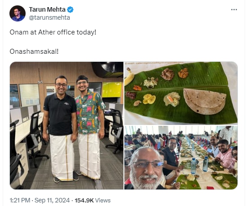The image size is (246, 206).
Task: Open the group lunch selfie photo
Action: coord(181,158)
